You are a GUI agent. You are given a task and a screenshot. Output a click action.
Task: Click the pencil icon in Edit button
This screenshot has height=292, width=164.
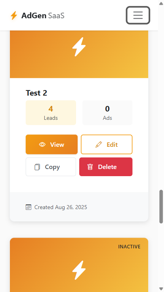tap(99, 144)
